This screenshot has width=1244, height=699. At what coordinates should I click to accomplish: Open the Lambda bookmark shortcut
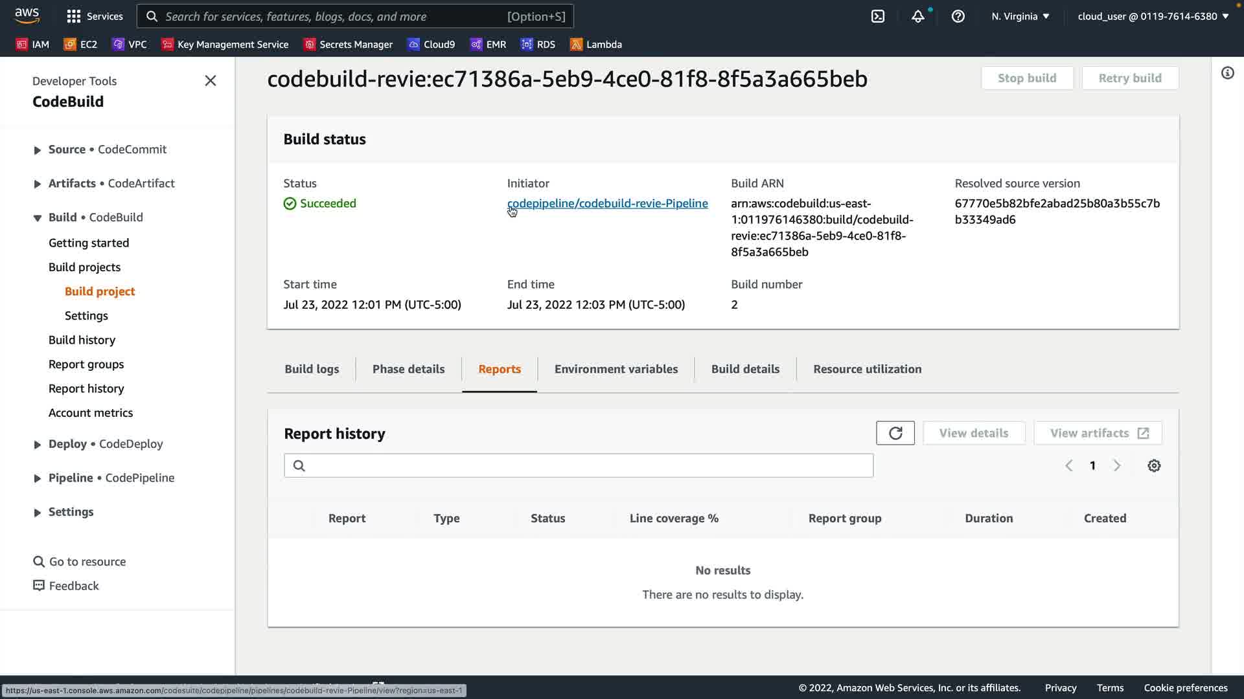(x=595, y=44)
